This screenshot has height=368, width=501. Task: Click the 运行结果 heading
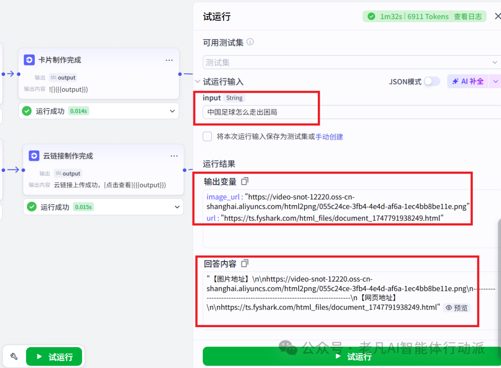coord(219,164)
